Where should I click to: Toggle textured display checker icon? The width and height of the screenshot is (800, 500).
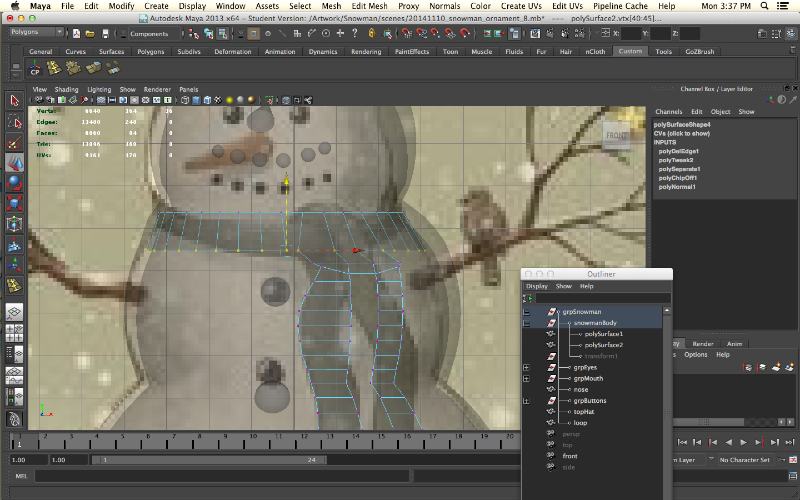tap(218, 100)
